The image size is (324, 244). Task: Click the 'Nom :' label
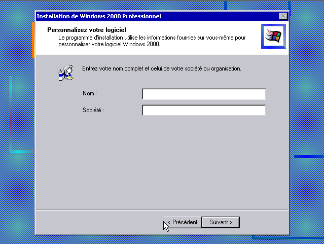pos(90,93)
